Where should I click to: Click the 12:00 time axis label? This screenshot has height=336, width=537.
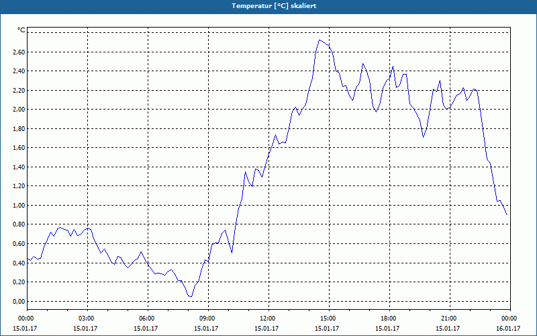(x=267, y=319)
